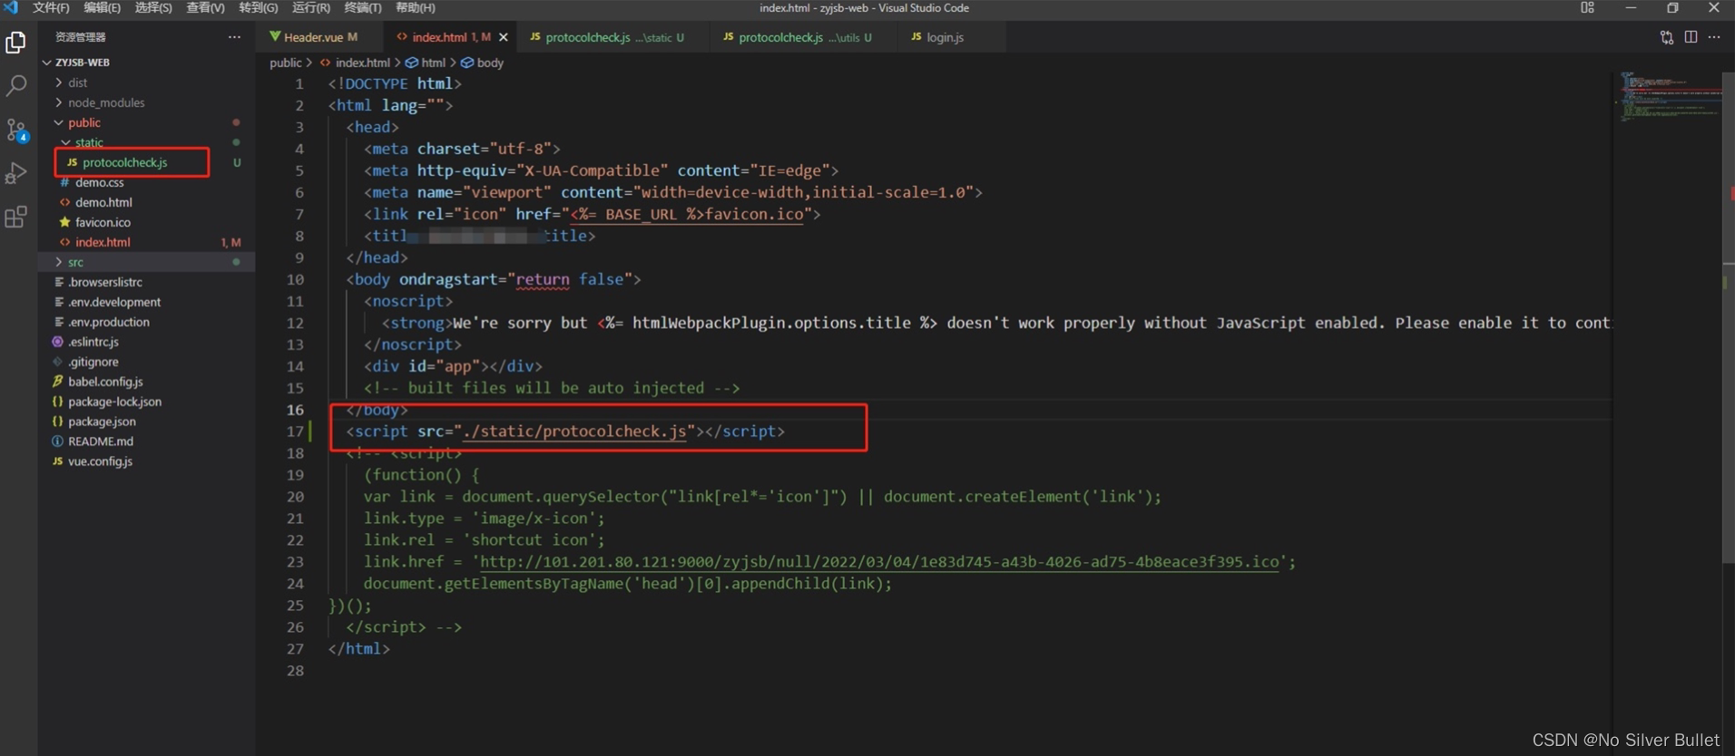Open .eslintrc.js file

[93, 342]
